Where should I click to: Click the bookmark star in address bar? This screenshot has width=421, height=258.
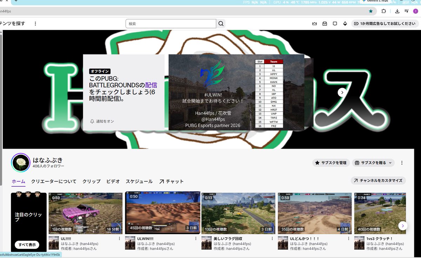coord(371,11)
